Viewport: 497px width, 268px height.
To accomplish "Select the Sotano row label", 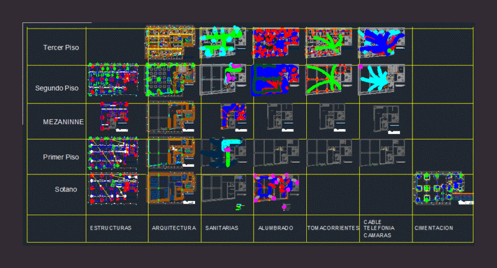I will point(66,189).
